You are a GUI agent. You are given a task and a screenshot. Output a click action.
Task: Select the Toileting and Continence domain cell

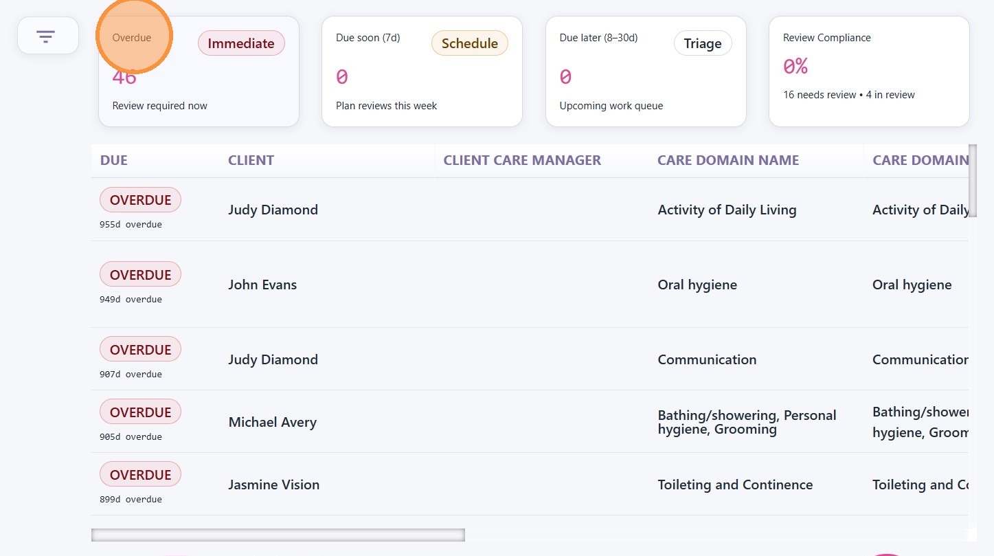click(735, 485)
